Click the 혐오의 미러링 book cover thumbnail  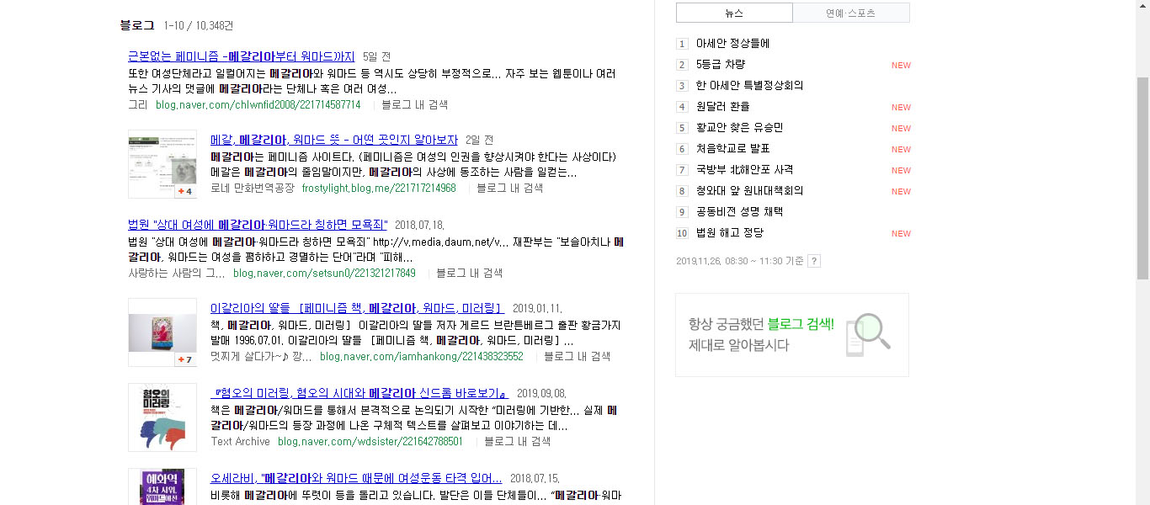click(x=162, y=417)
